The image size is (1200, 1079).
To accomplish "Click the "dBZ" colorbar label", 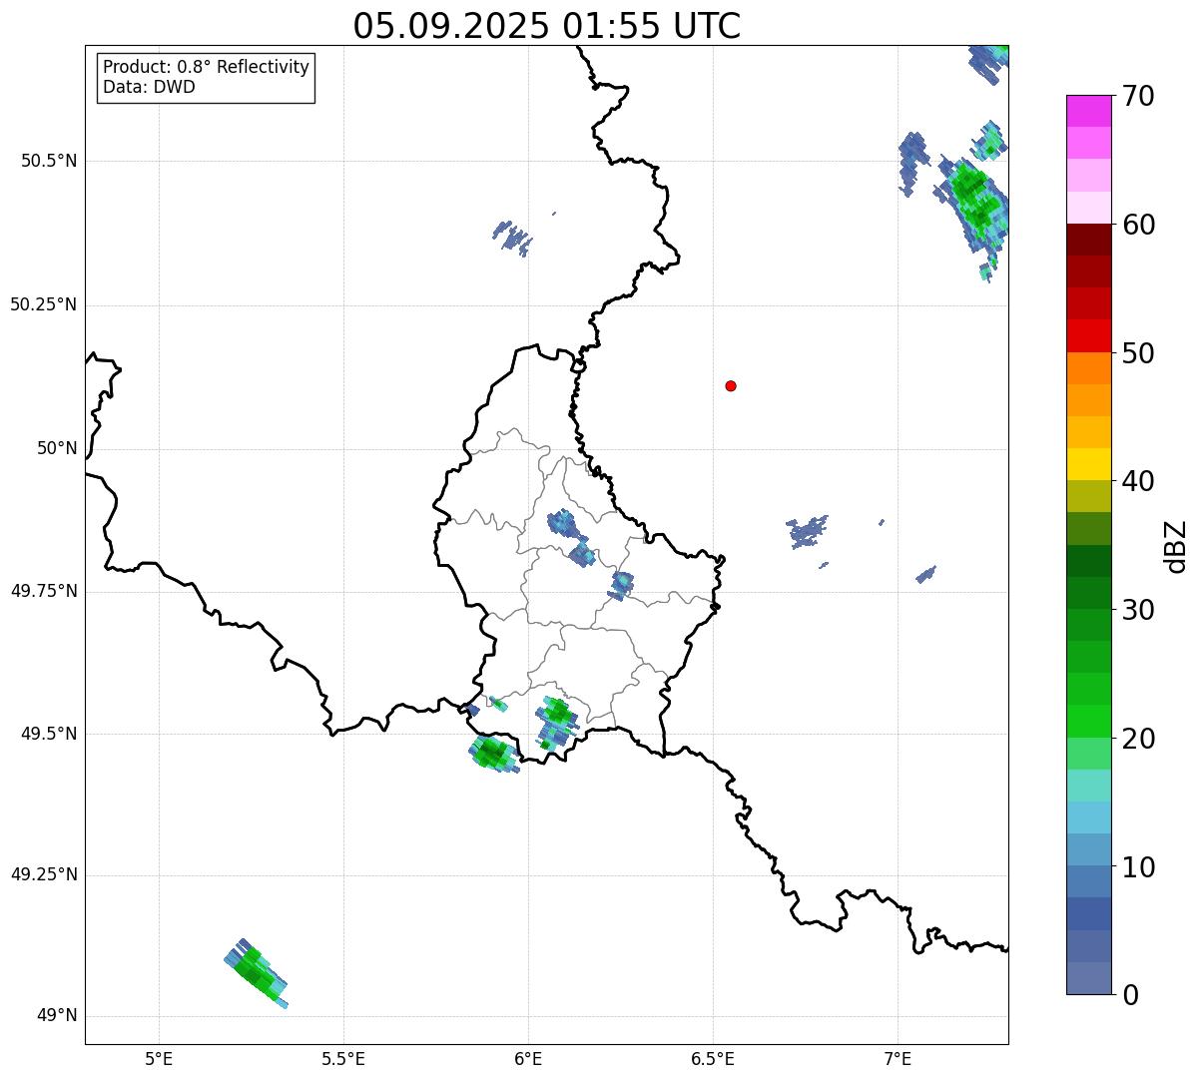I will (x=1176, y=545).
